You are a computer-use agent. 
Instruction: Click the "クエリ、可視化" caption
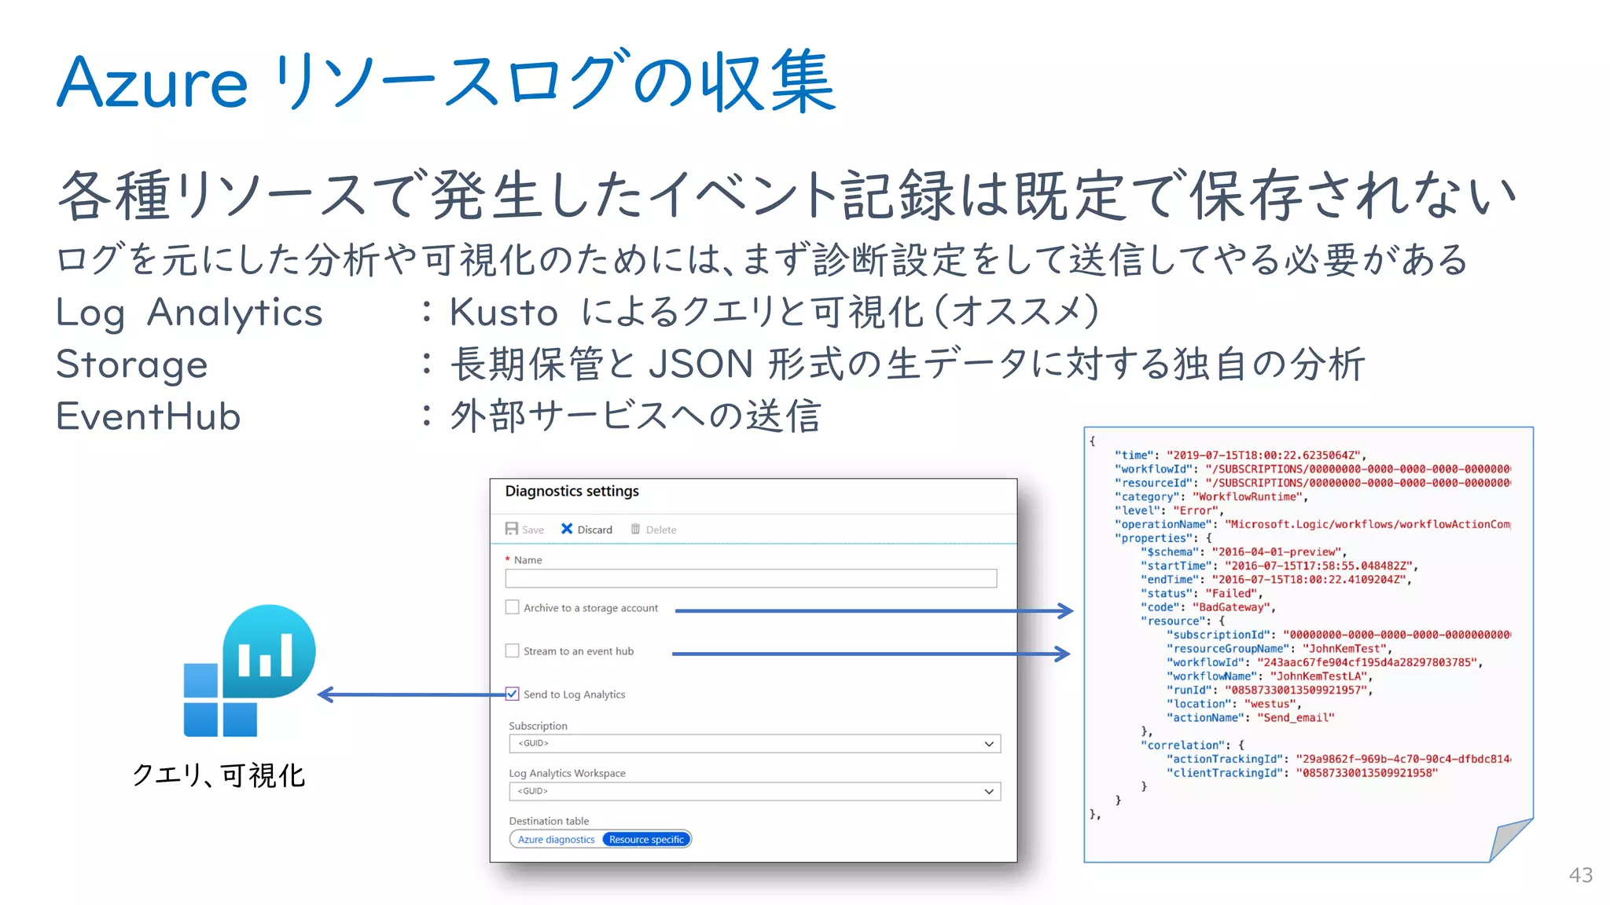219,775
